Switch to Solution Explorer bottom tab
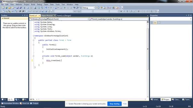The height and width of the screenshot is (108, 193). click(x=155, y=100)
